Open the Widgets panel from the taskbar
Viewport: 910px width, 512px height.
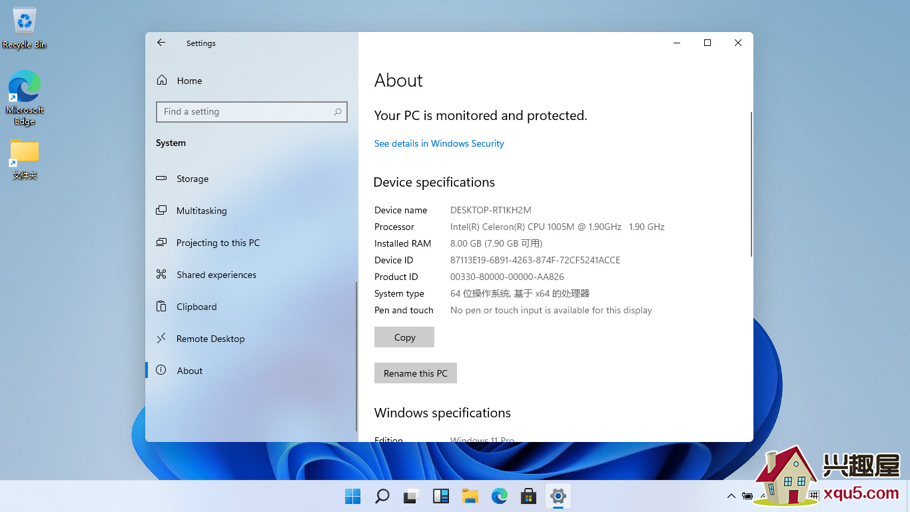point(441,496)
